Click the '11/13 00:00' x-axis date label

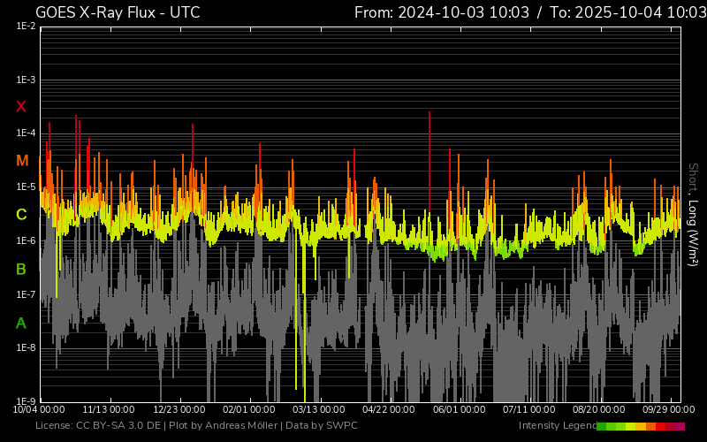(x=109, y=410)
